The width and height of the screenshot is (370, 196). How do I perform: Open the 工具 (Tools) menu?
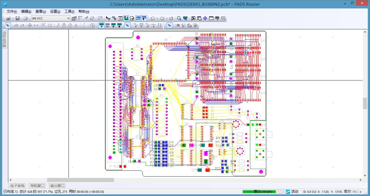pos(69,12)
